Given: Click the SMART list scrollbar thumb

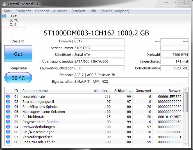Looking at the screenshot, I should click(x=186, y=102).
